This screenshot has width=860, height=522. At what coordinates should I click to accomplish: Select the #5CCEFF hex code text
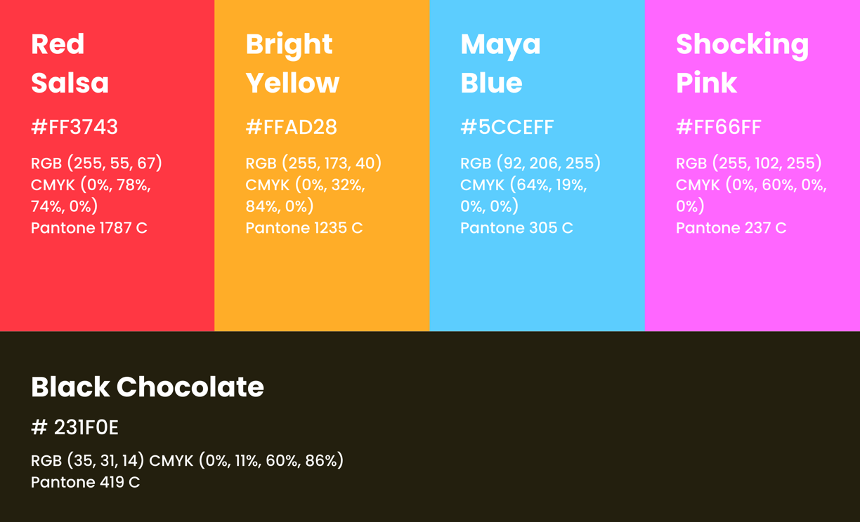(x=507, y=127)
